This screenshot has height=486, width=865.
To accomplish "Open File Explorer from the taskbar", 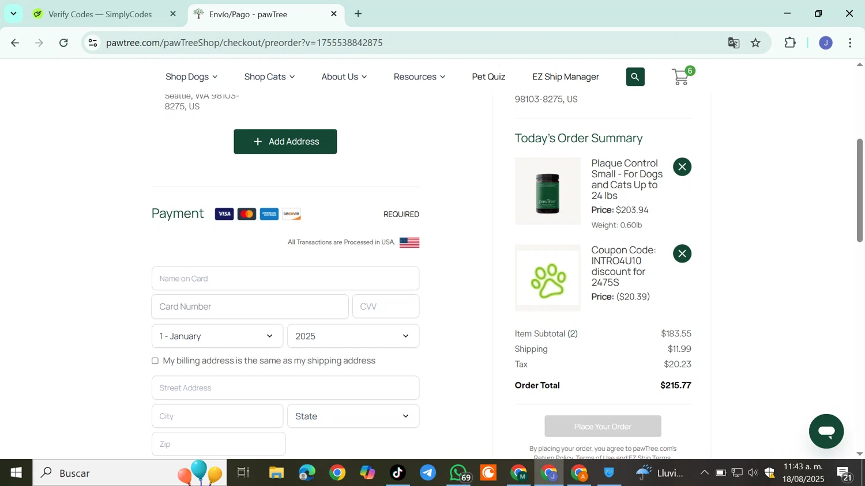I will coord(276,473).
